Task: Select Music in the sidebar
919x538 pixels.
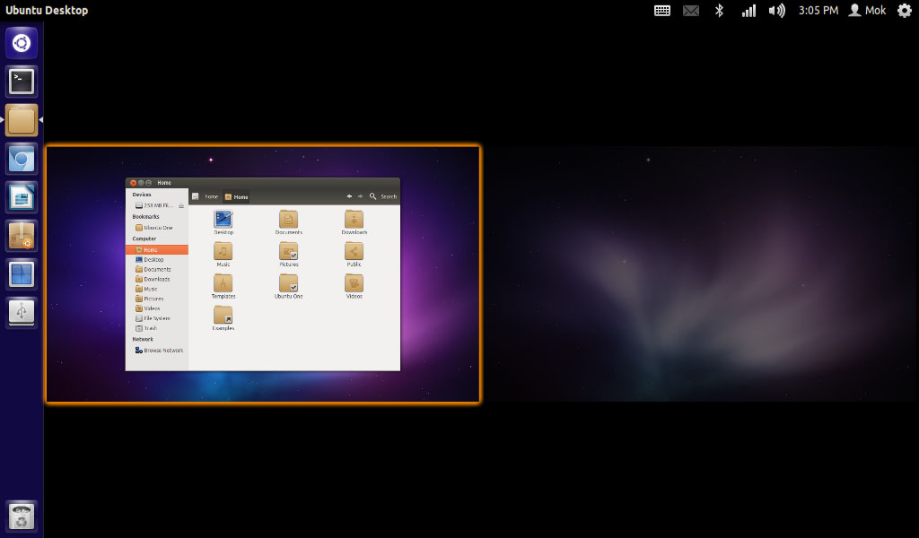Action: coord(146,290)
